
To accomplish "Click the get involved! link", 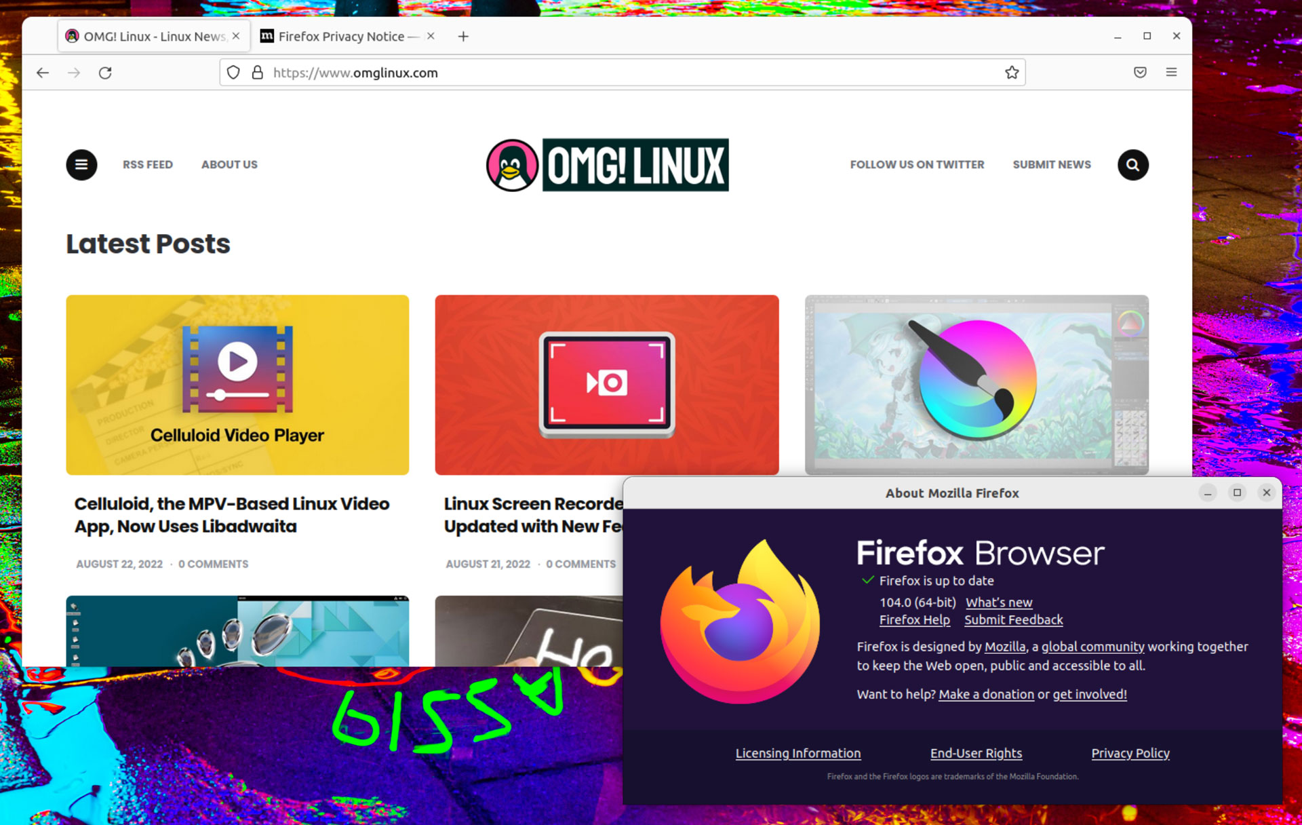I will (x=1090, y=695).
